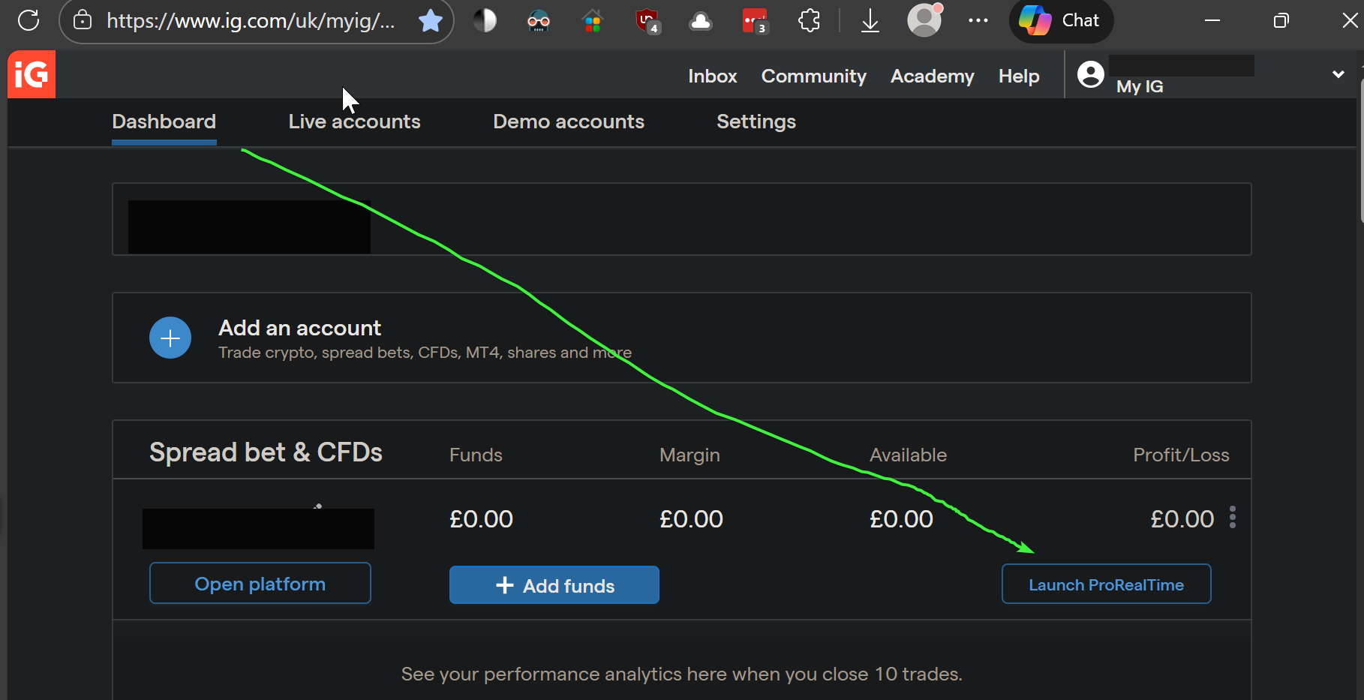Minimize the browser window
Viewport: 1364px width, 700px height.
coord(1212,20)
